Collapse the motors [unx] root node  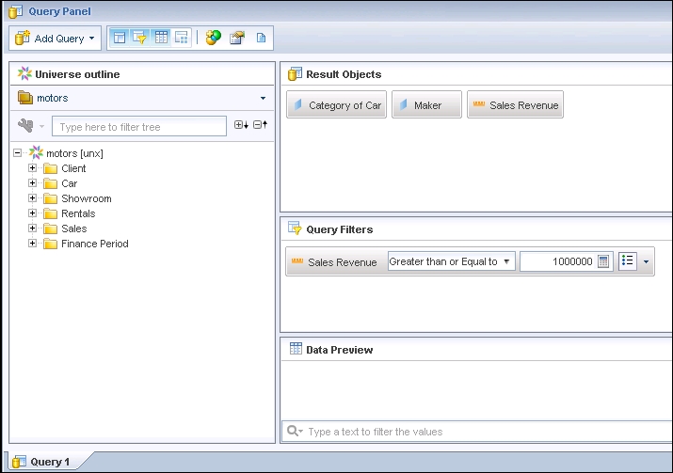coord(17,152)
